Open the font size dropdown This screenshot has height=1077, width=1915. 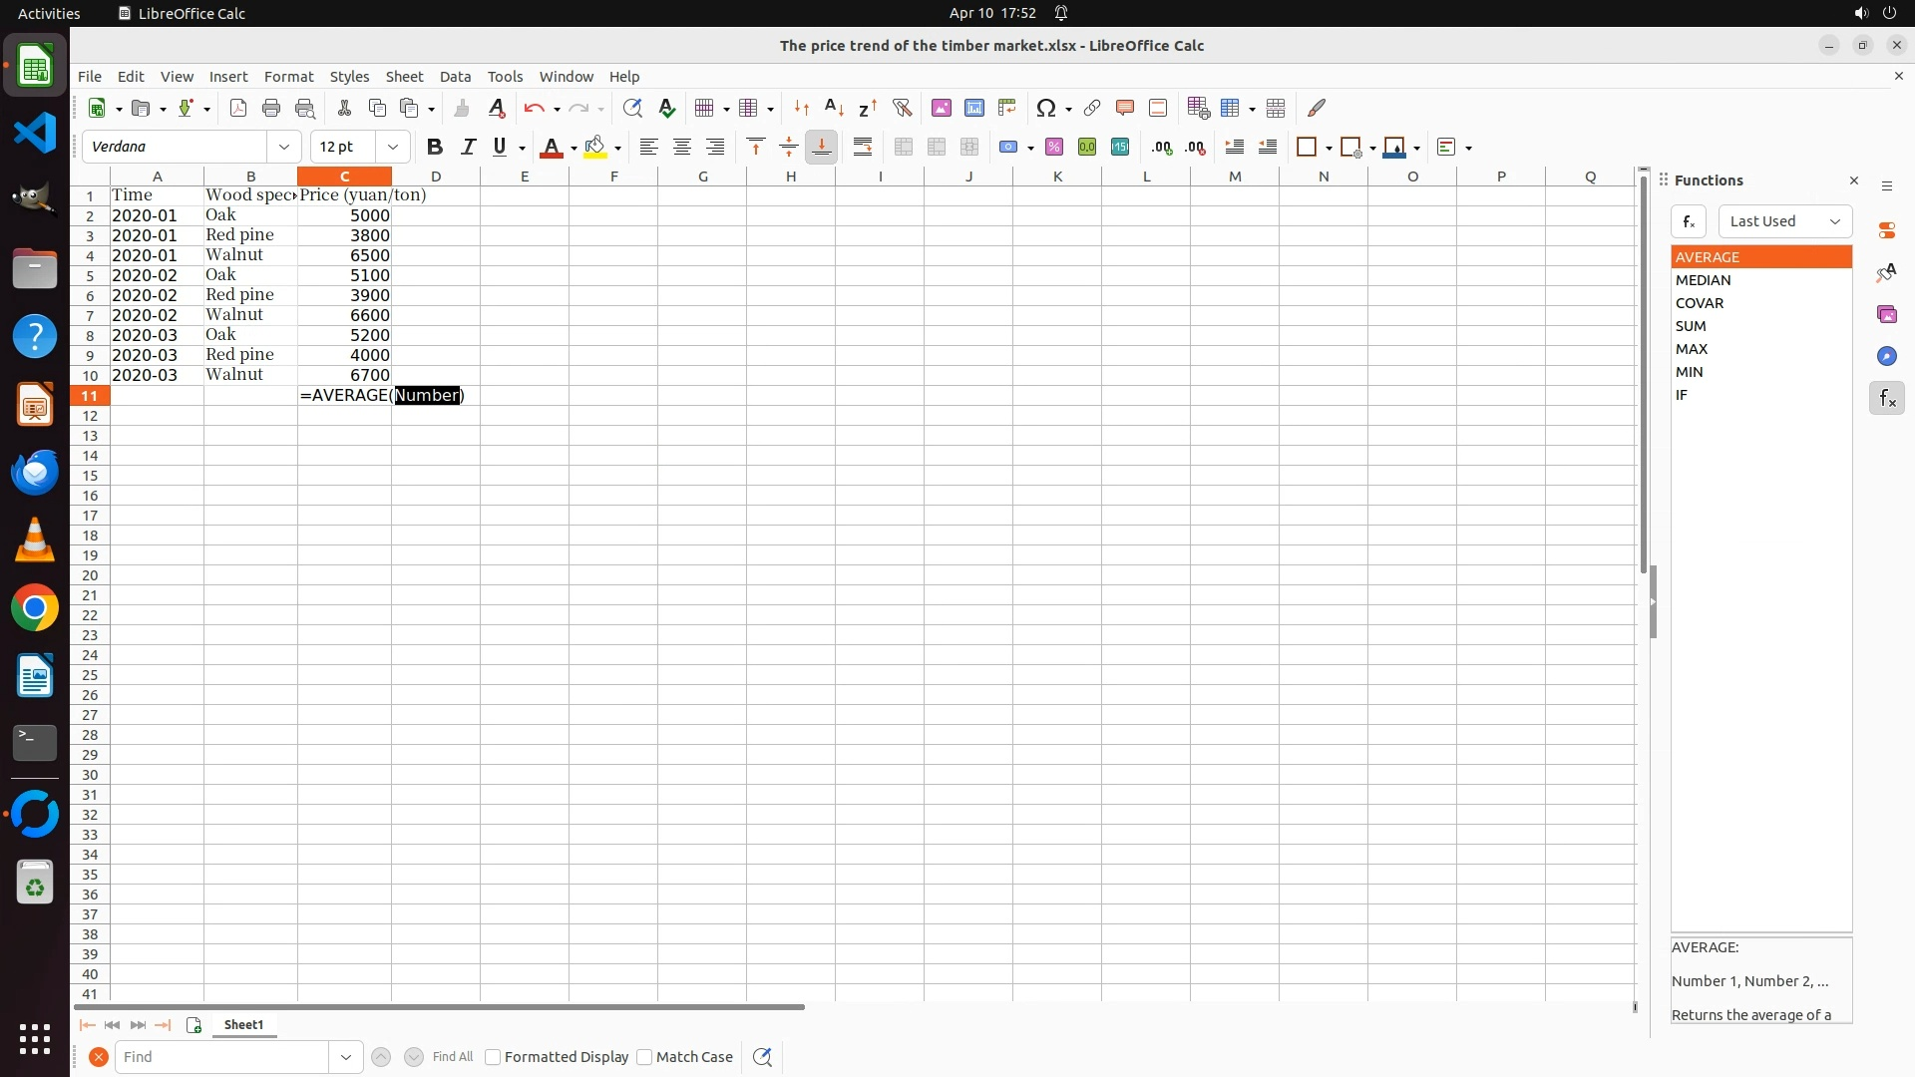pyautogui.click(x=393, y=147)
